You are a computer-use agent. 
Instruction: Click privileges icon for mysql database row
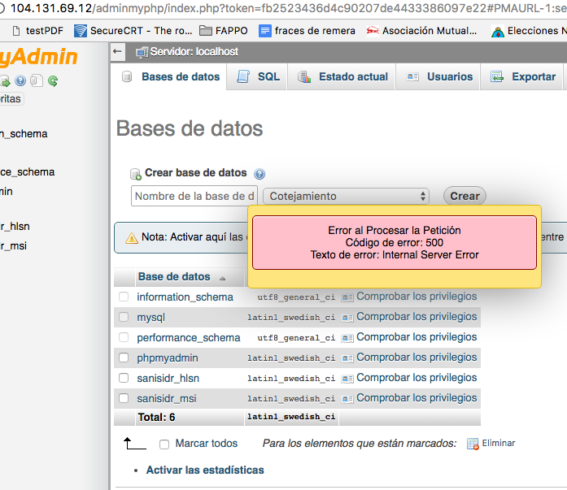(347, 318)
